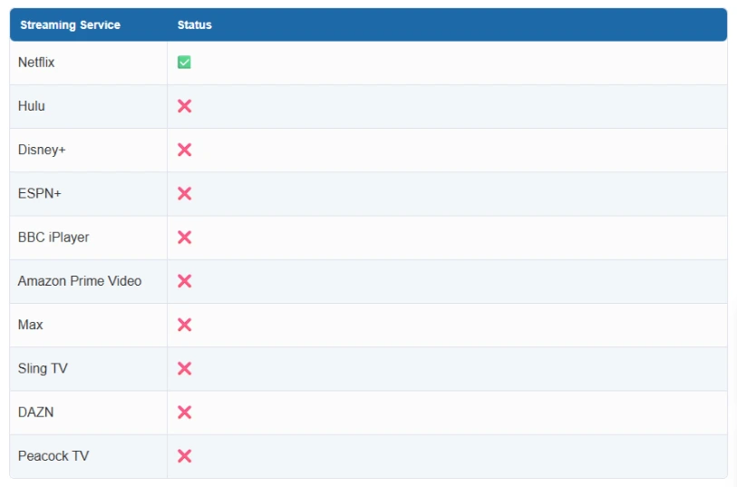This screenshot has height=487, width=737.
Task: Select the red cross for ESPN+
Action: (184, 193)
